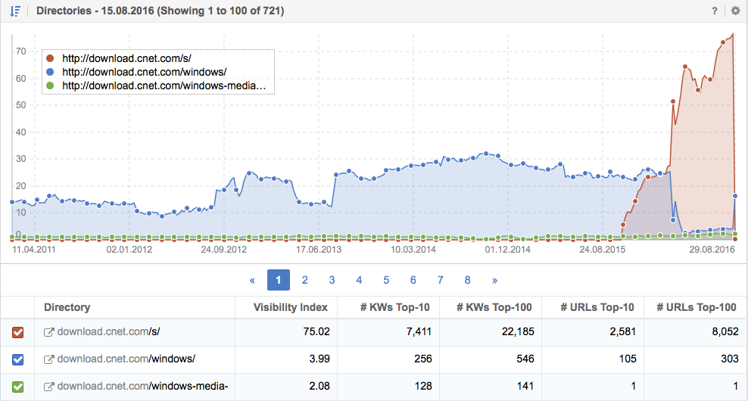Go to next page with » arrow
Image resolution: width=748 pixels, height=401 pixels.
click(x=494, y=281)
